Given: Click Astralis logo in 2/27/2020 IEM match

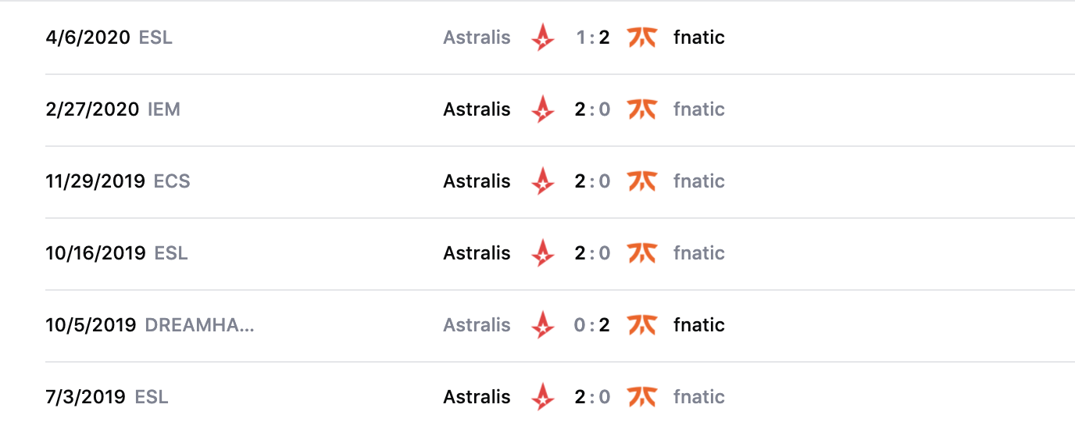Looking at the screenshot, I should (542, 109).
